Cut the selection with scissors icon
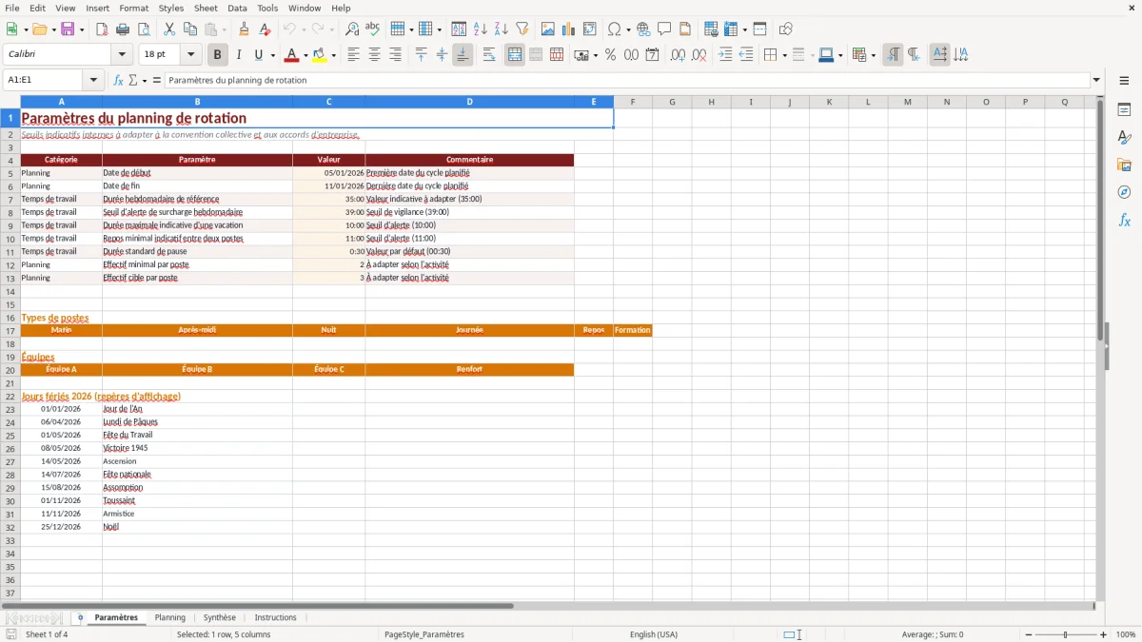Viewport: 1142px width, 642px height. 169,29
